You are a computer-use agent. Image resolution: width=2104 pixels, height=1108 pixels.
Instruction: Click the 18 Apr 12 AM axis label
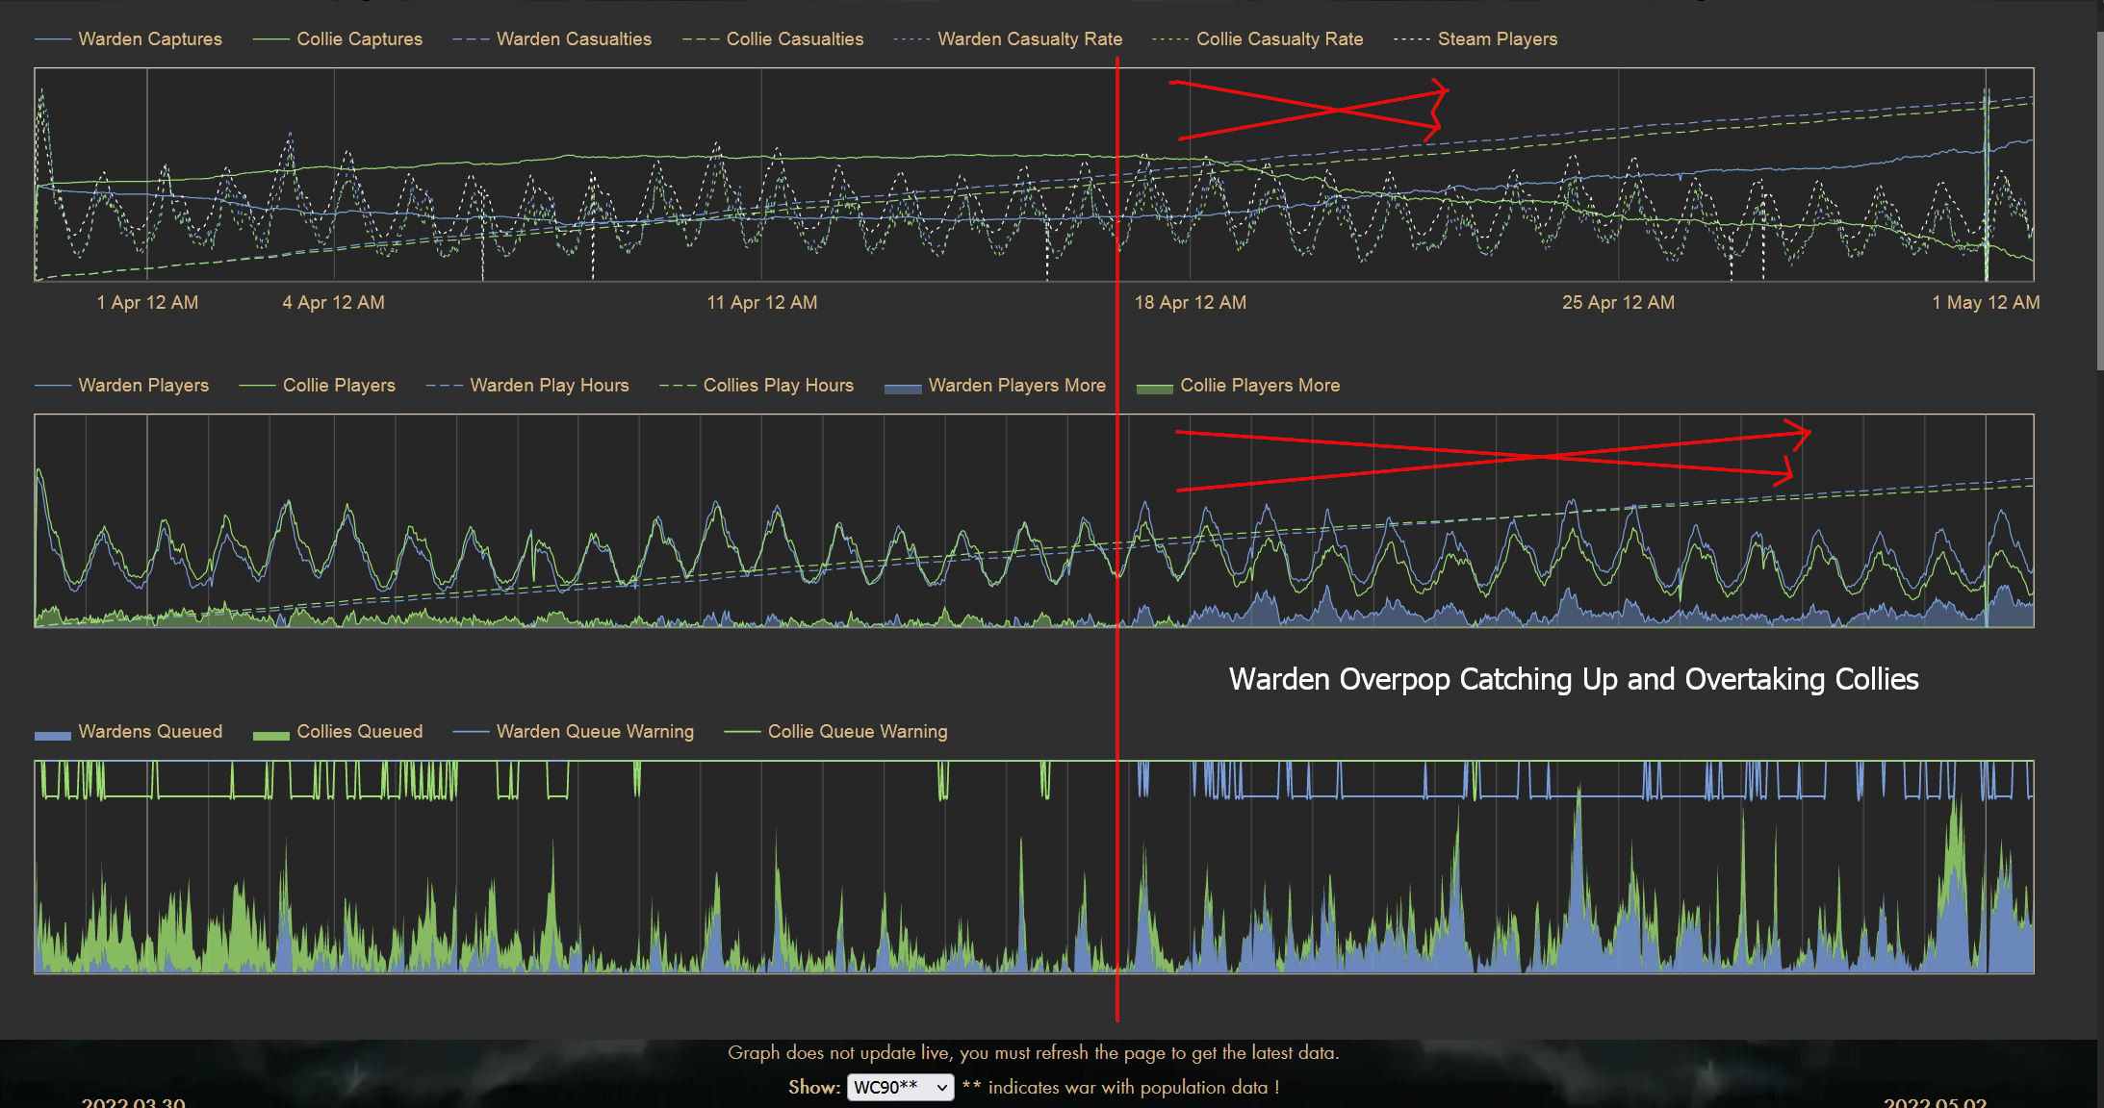pos(1190,303)
